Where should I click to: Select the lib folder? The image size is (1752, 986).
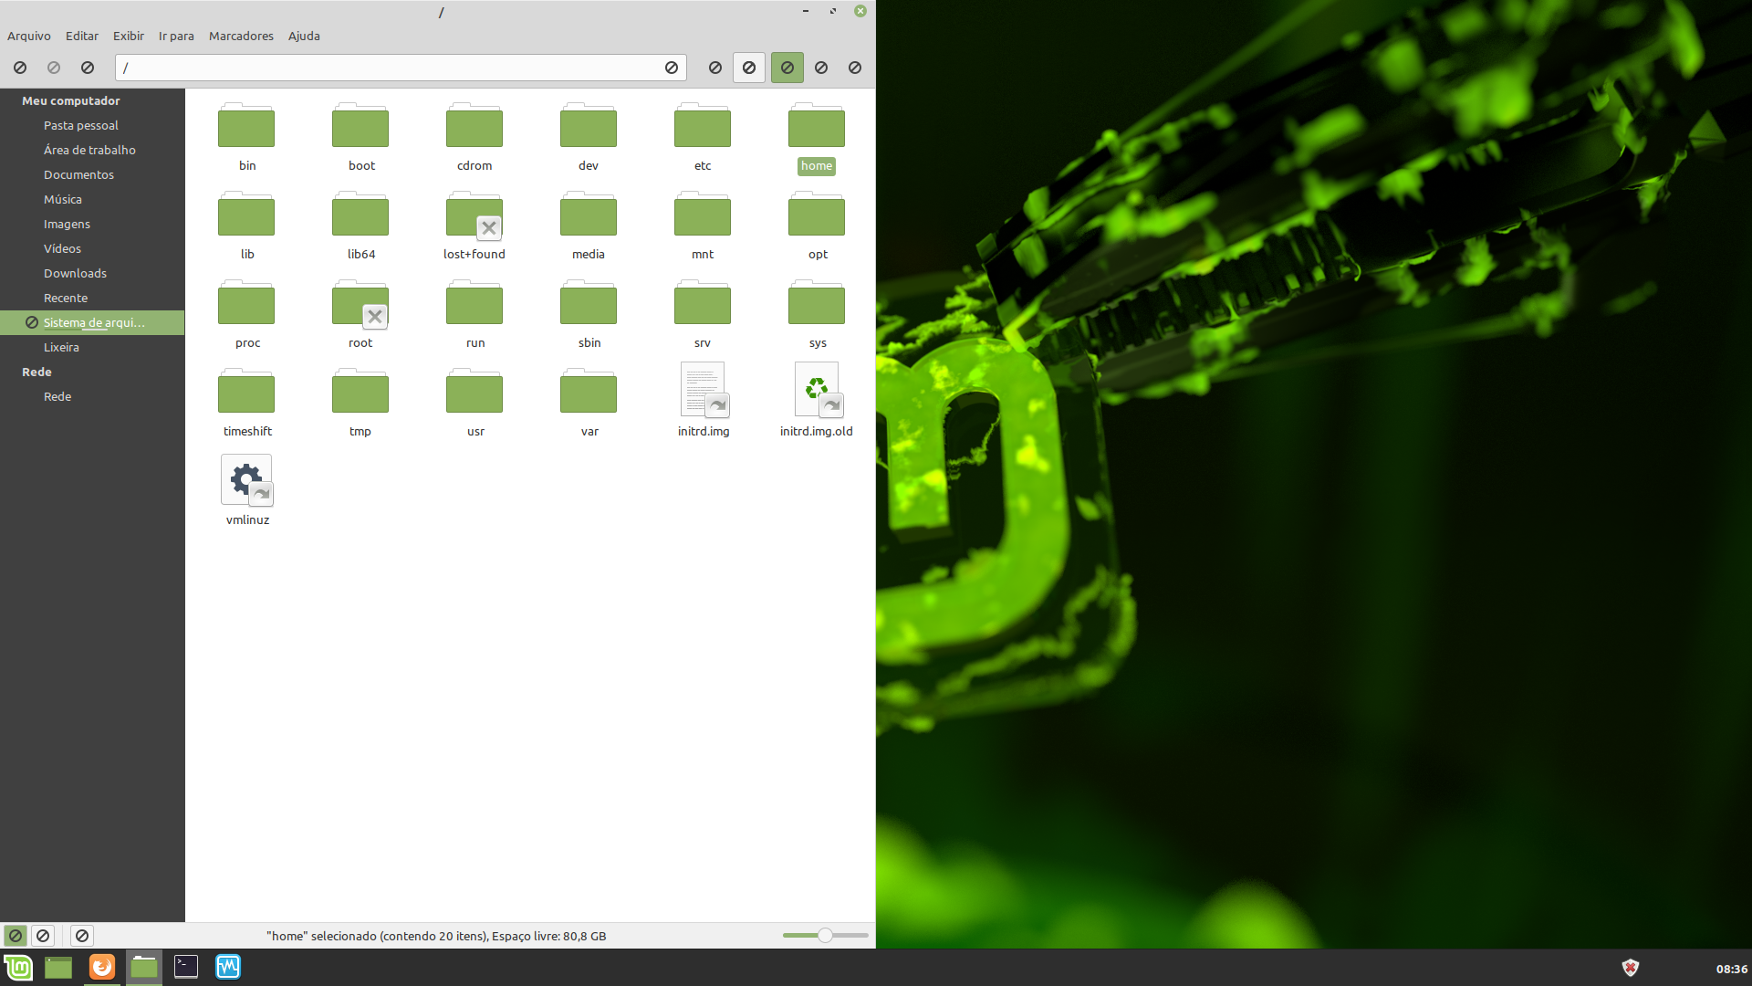(x=246, y=226)
